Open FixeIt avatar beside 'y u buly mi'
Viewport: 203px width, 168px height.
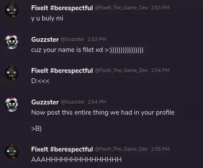point(12,10)
